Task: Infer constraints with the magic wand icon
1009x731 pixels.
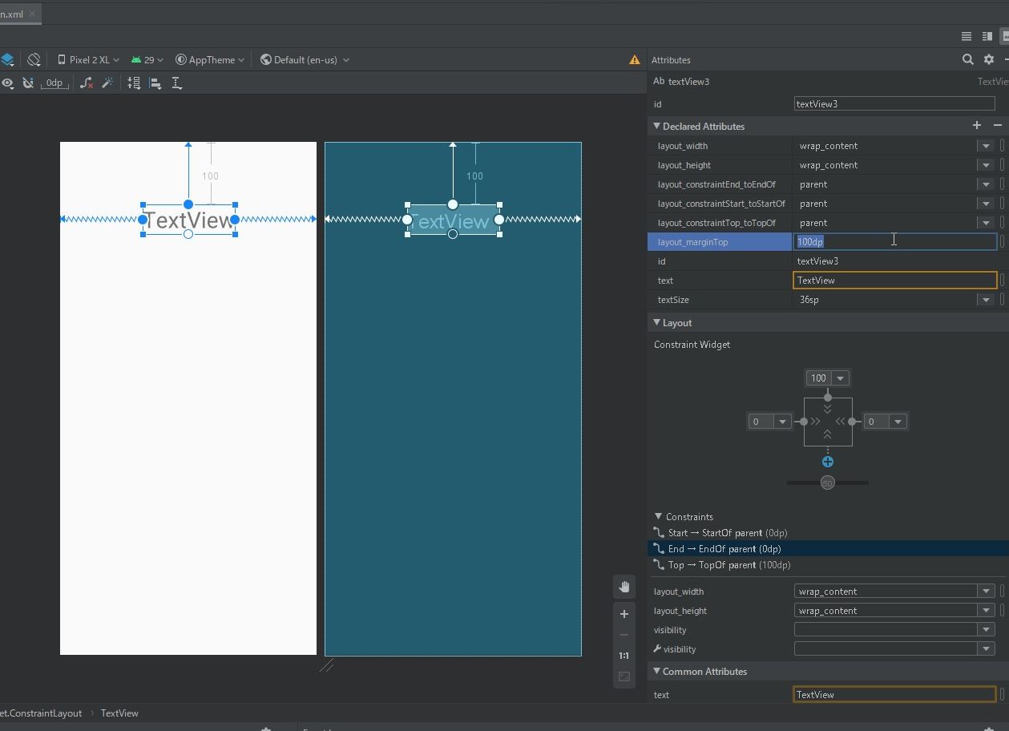Action: click(x=107, y=83)
